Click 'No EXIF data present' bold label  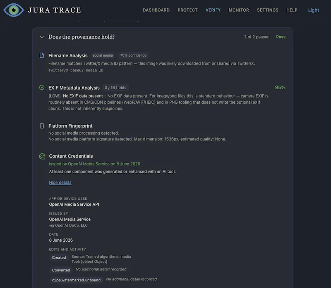click(x=83, y=96)
